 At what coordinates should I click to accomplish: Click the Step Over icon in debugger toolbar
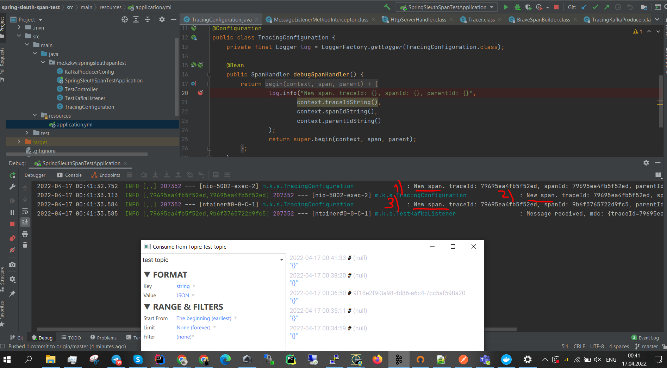click(144, 175)
